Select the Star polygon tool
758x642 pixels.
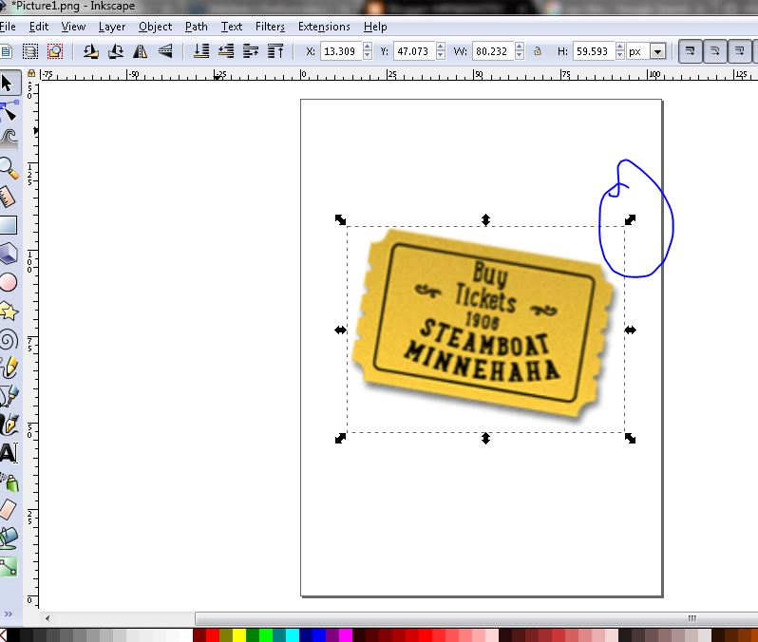point(9,312)
